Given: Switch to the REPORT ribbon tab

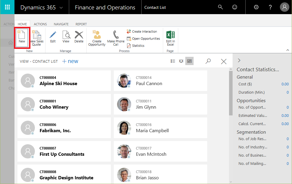Looking at the screenshot, I should pyautogui.click(x=81, y=24).
